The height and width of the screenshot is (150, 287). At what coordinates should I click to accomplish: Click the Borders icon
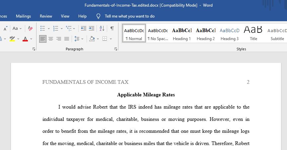click(105, 39)
